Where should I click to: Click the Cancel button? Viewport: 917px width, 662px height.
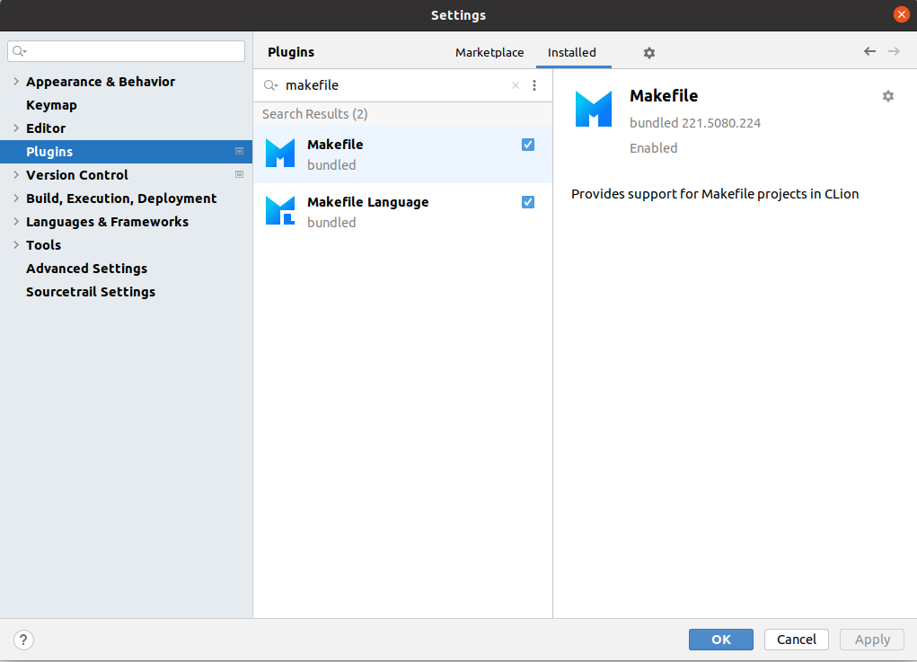click(x=797, y=640)
